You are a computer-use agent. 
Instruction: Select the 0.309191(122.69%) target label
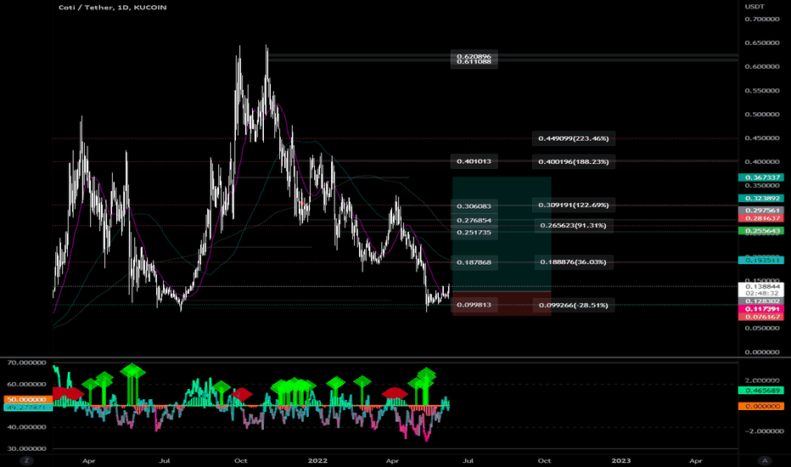[573, 205]
